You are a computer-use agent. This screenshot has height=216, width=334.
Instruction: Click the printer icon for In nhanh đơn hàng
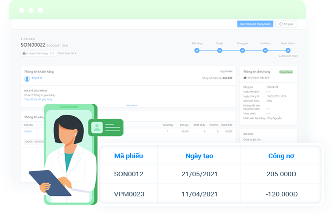click(x=23, y=53)
